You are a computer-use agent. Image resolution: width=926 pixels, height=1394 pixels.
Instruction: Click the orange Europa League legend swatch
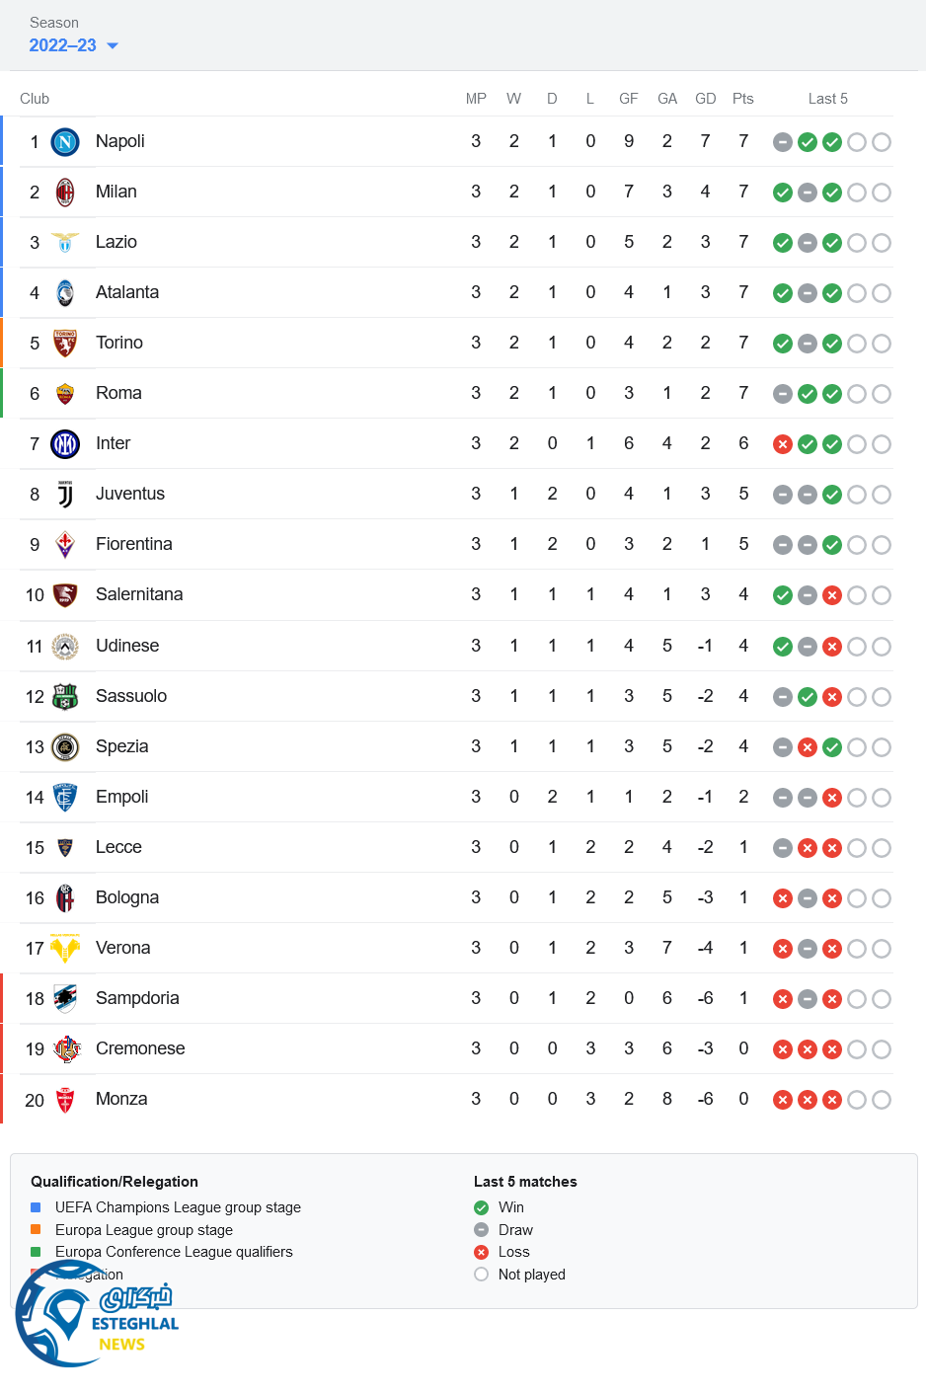coord(36,1230)
